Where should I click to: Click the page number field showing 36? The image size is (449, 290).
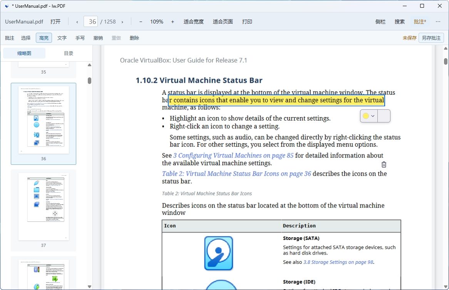[91, 22]
